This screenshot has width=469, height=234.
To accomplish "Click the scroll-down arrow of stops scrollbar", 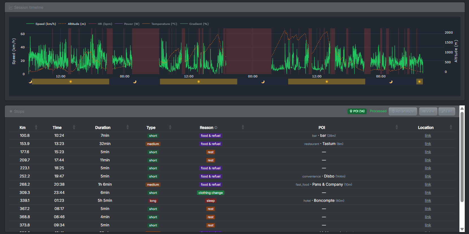I will pyautogui.click(x=462, y=229).
